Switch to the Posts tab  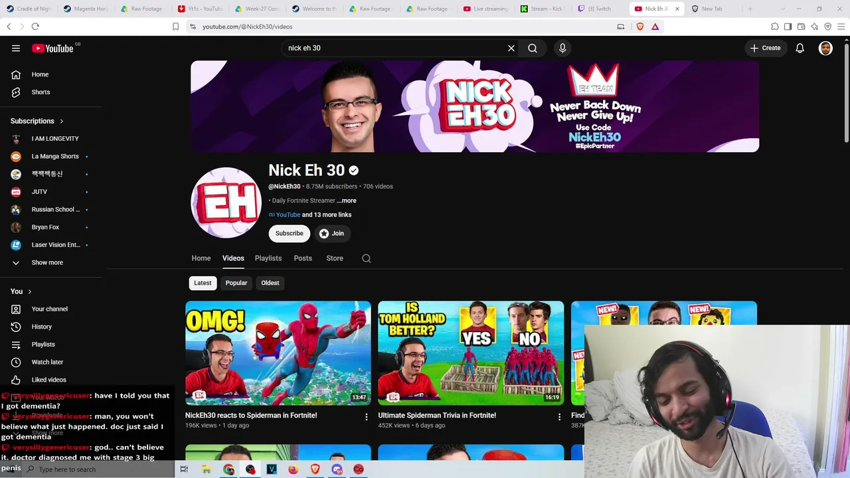(303, 258)
